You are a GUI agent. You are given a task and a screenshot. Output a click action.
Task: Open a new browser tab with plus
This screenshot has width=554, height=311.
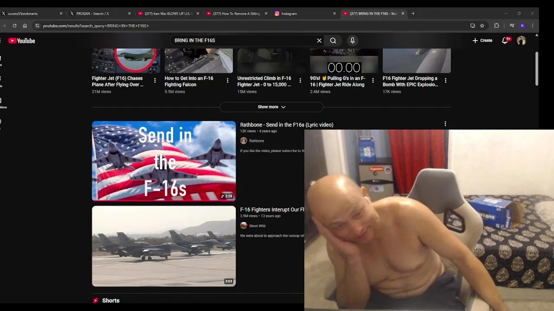[413, 13]
